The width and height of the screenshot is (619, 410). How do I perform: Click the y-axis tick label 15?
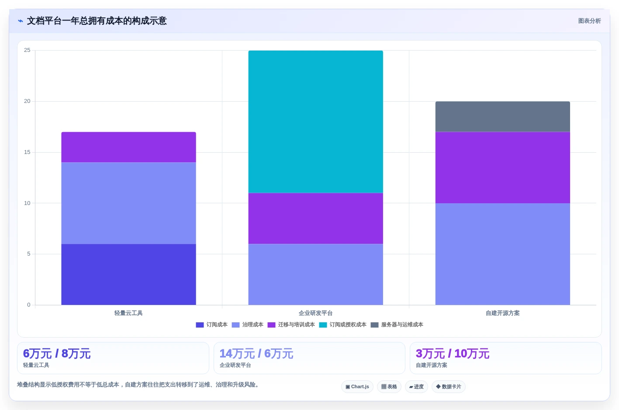point(28,152)
